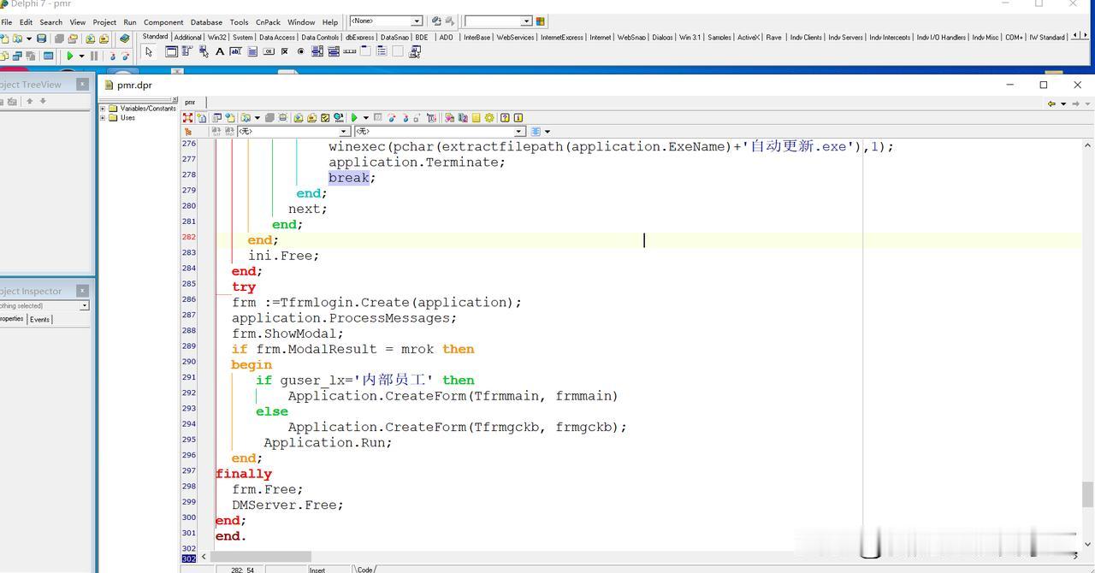Open the <None> desktop layout dropdown

(x=417, y=21)
